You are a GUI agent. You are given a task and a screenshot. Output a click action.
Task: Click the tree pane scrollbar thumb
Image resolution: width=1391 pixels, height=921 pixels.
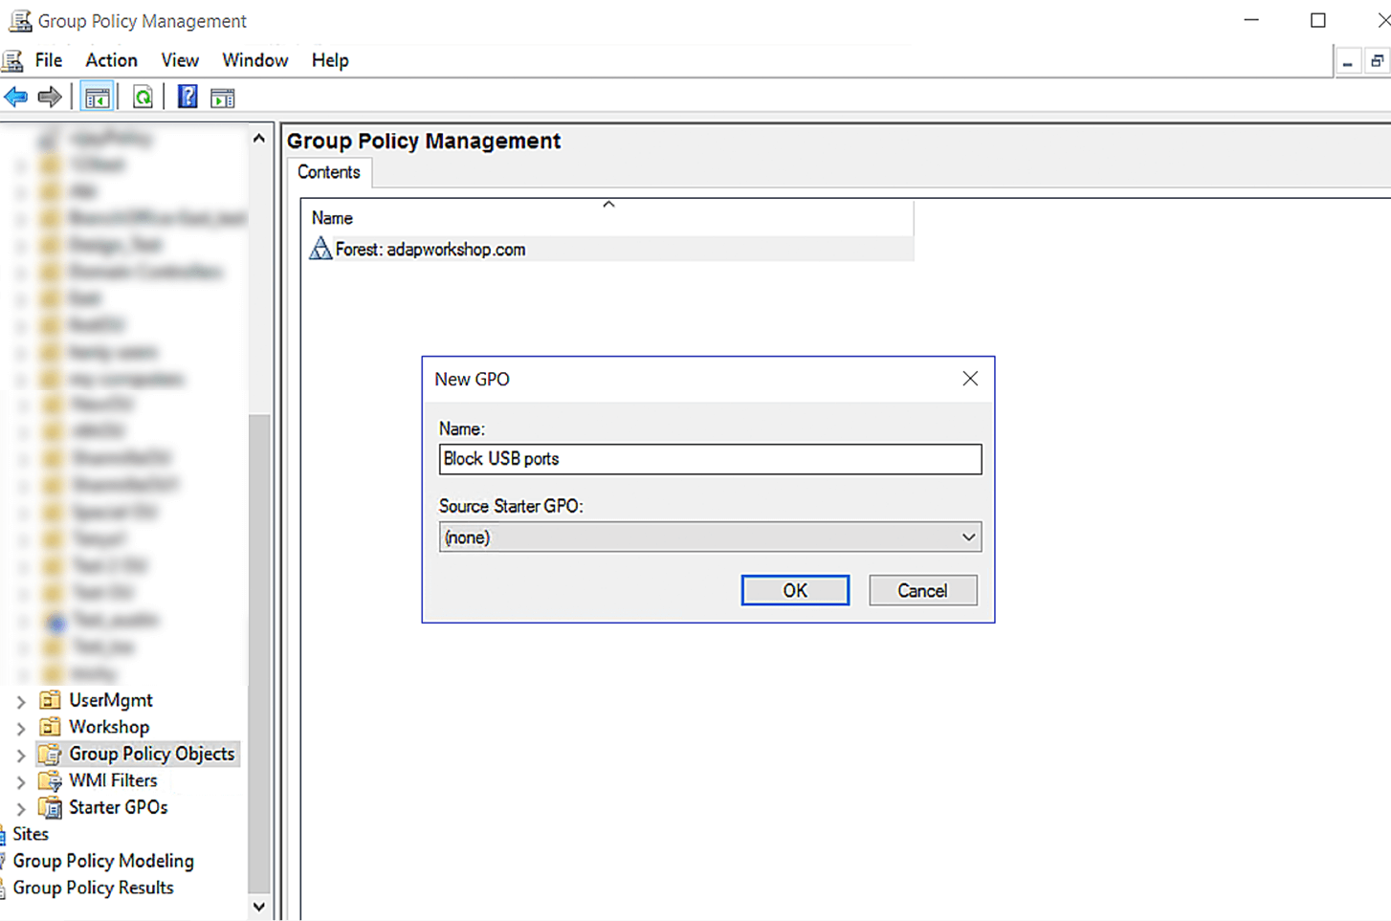pos(258,652)
